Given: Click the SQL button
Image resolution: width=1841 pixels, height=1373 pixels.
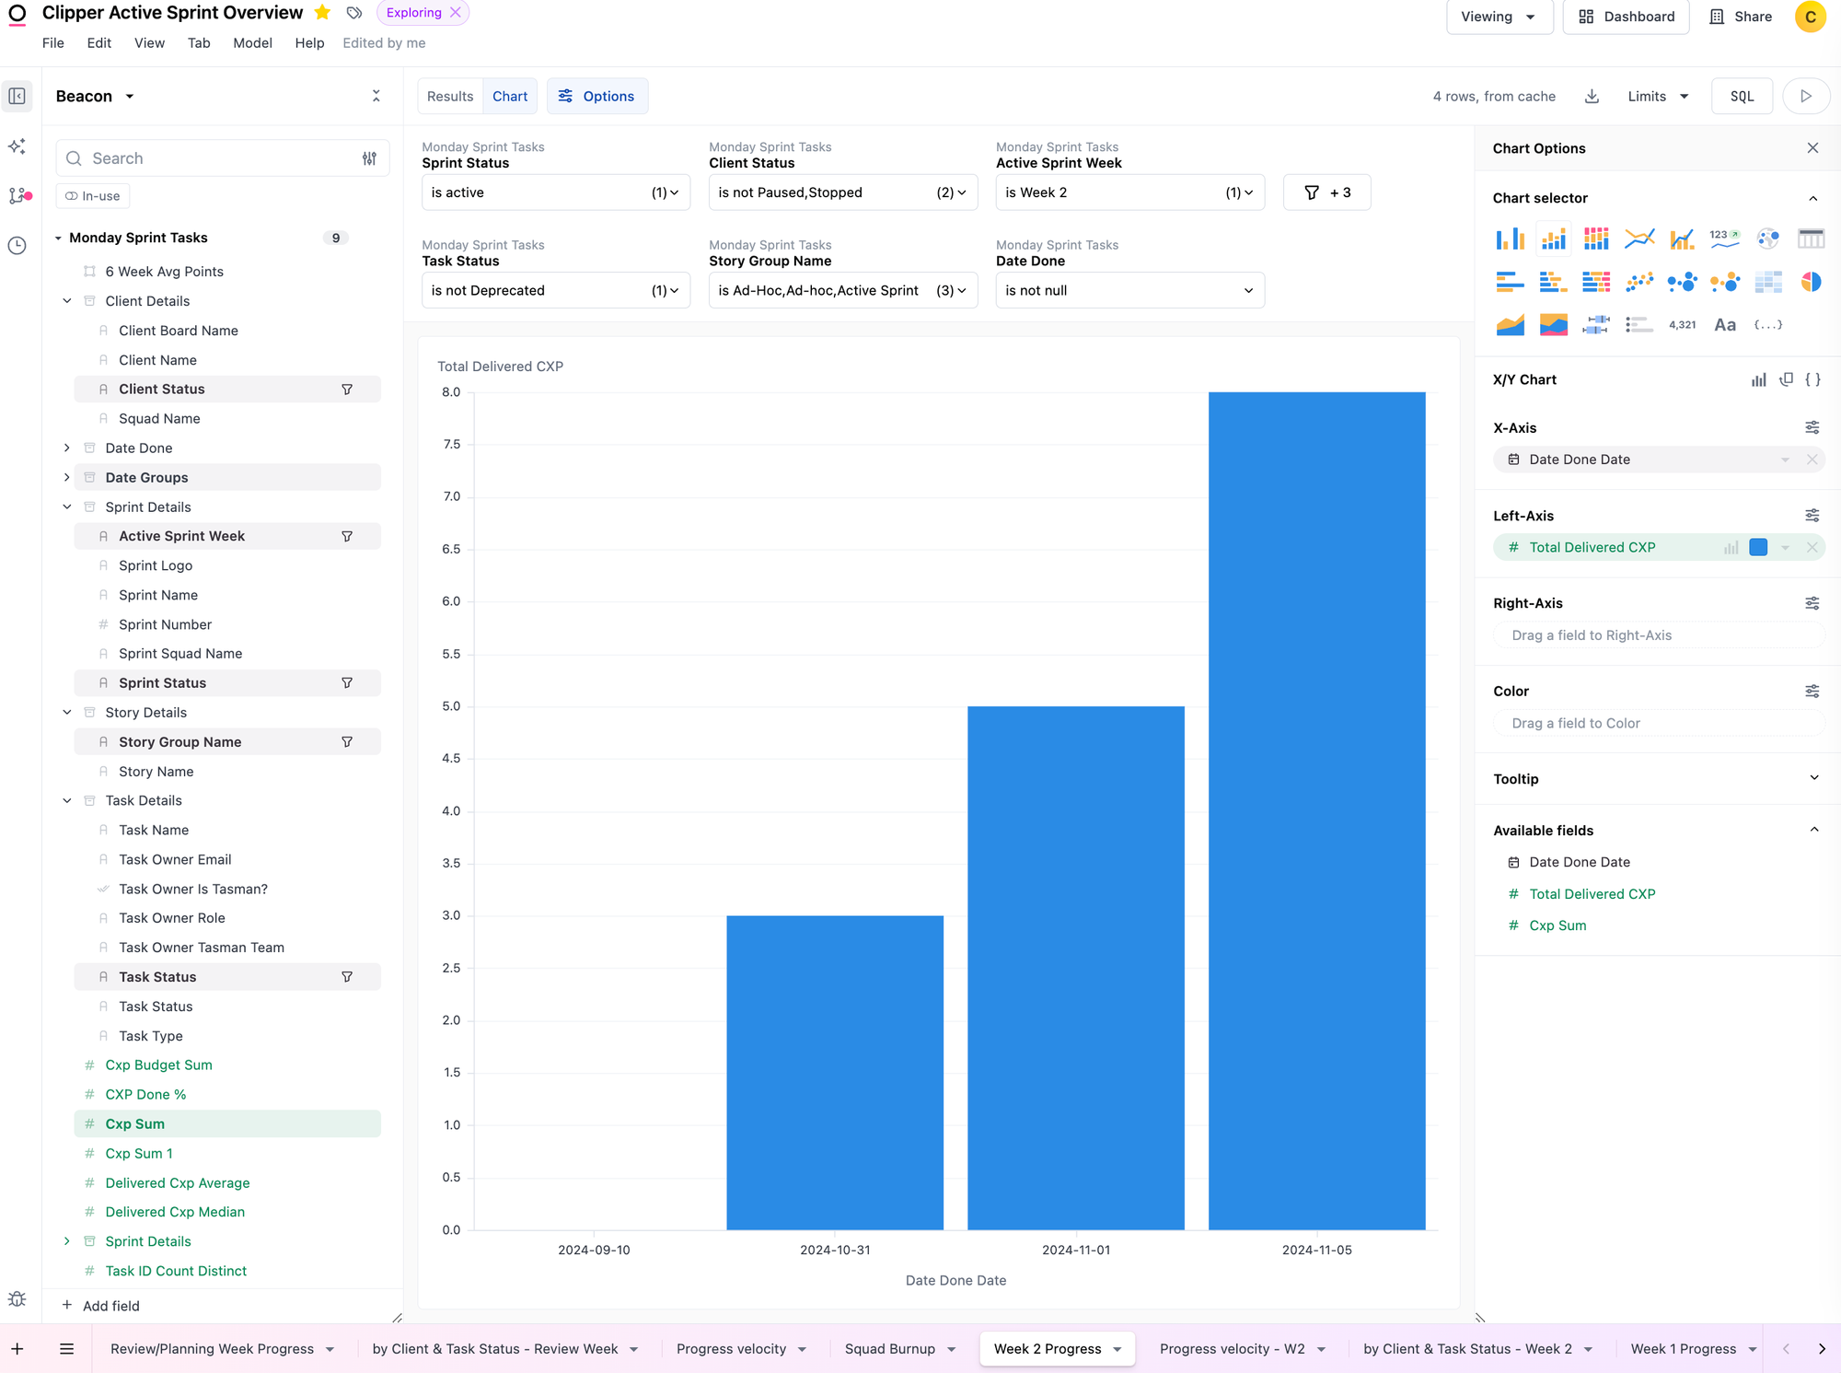Looking at the screenshot, I should pos(1741,97).
